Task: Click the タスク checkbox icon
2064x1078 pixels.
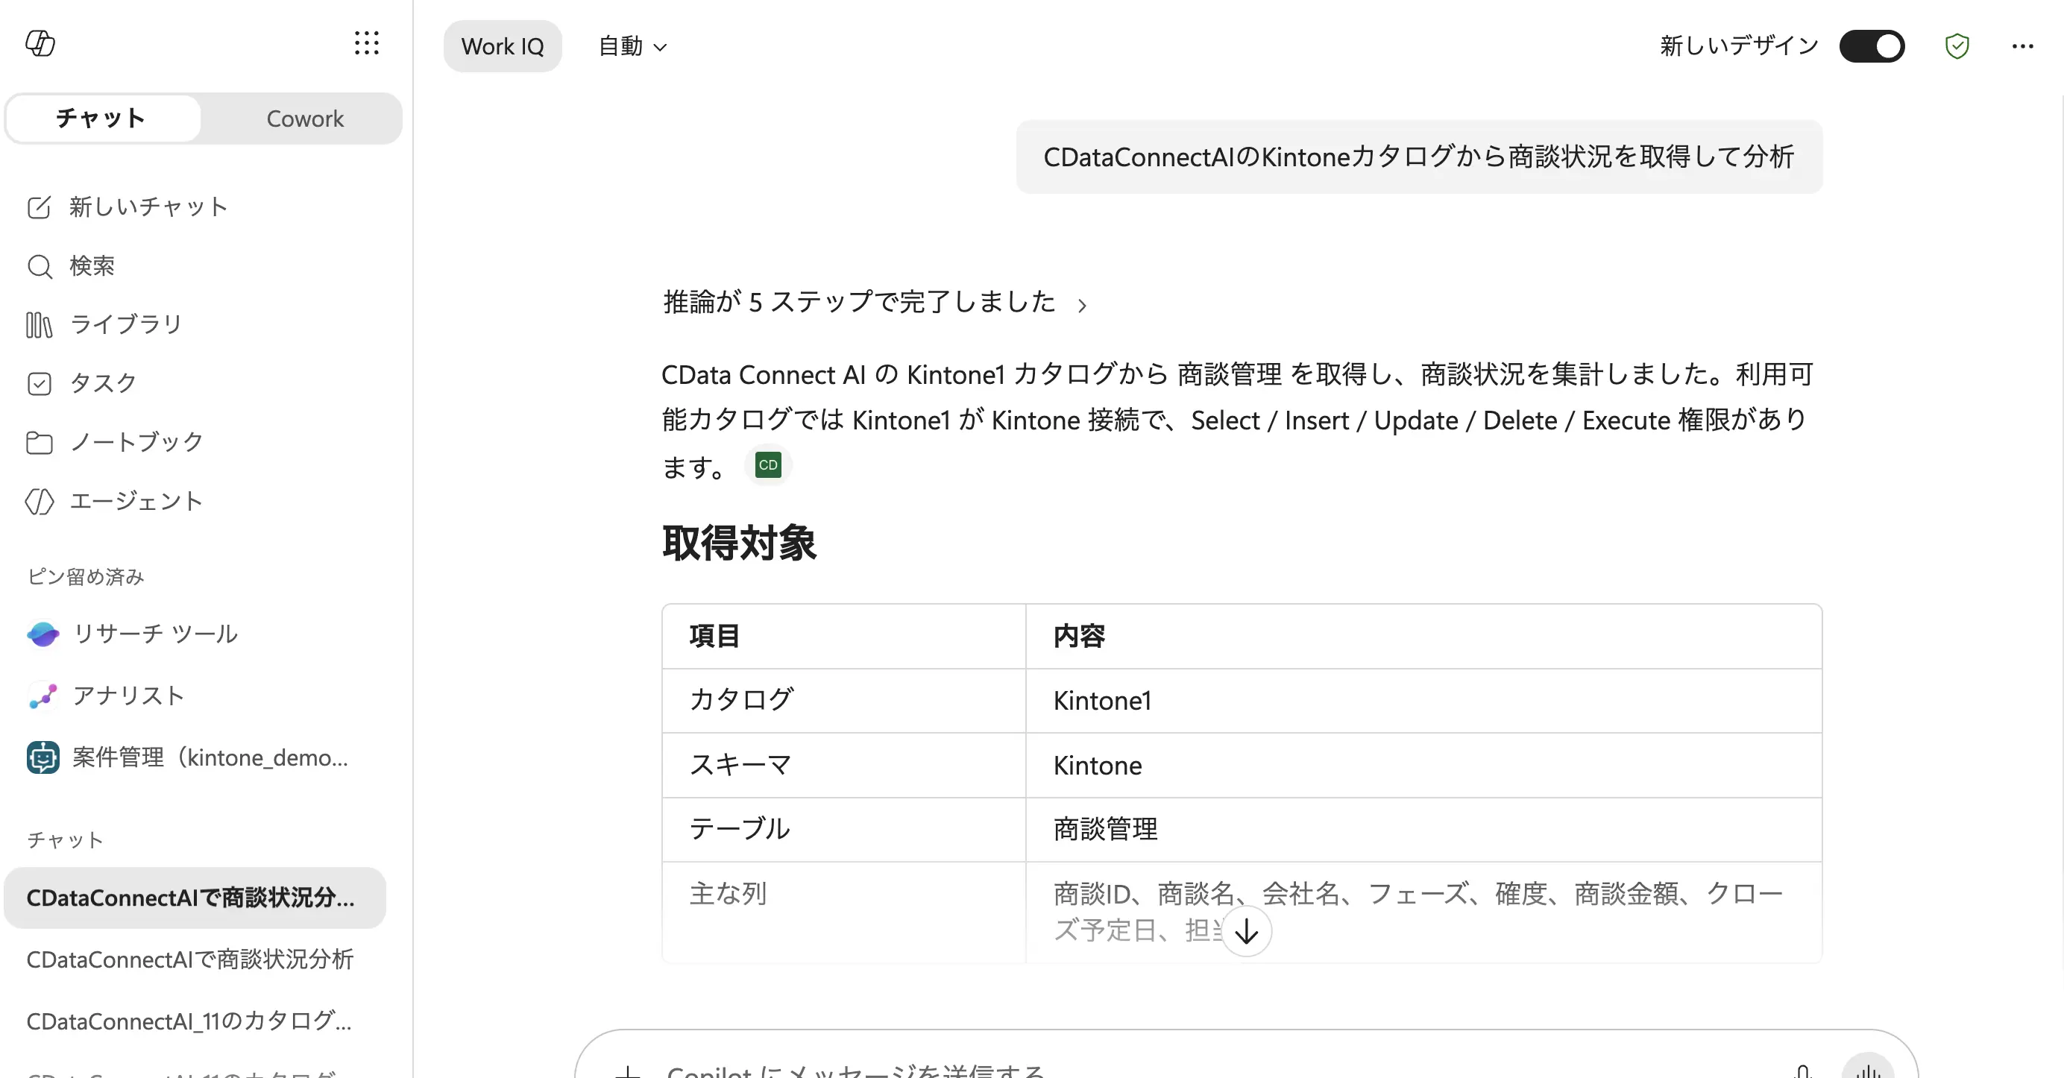Action: click(40, 384)
